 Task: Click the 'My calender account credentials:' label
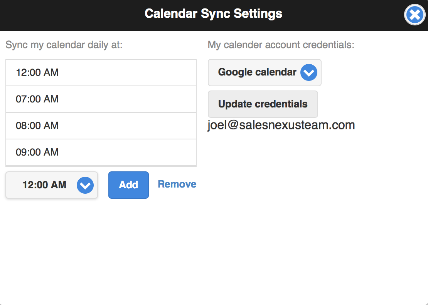pos(281,45)
